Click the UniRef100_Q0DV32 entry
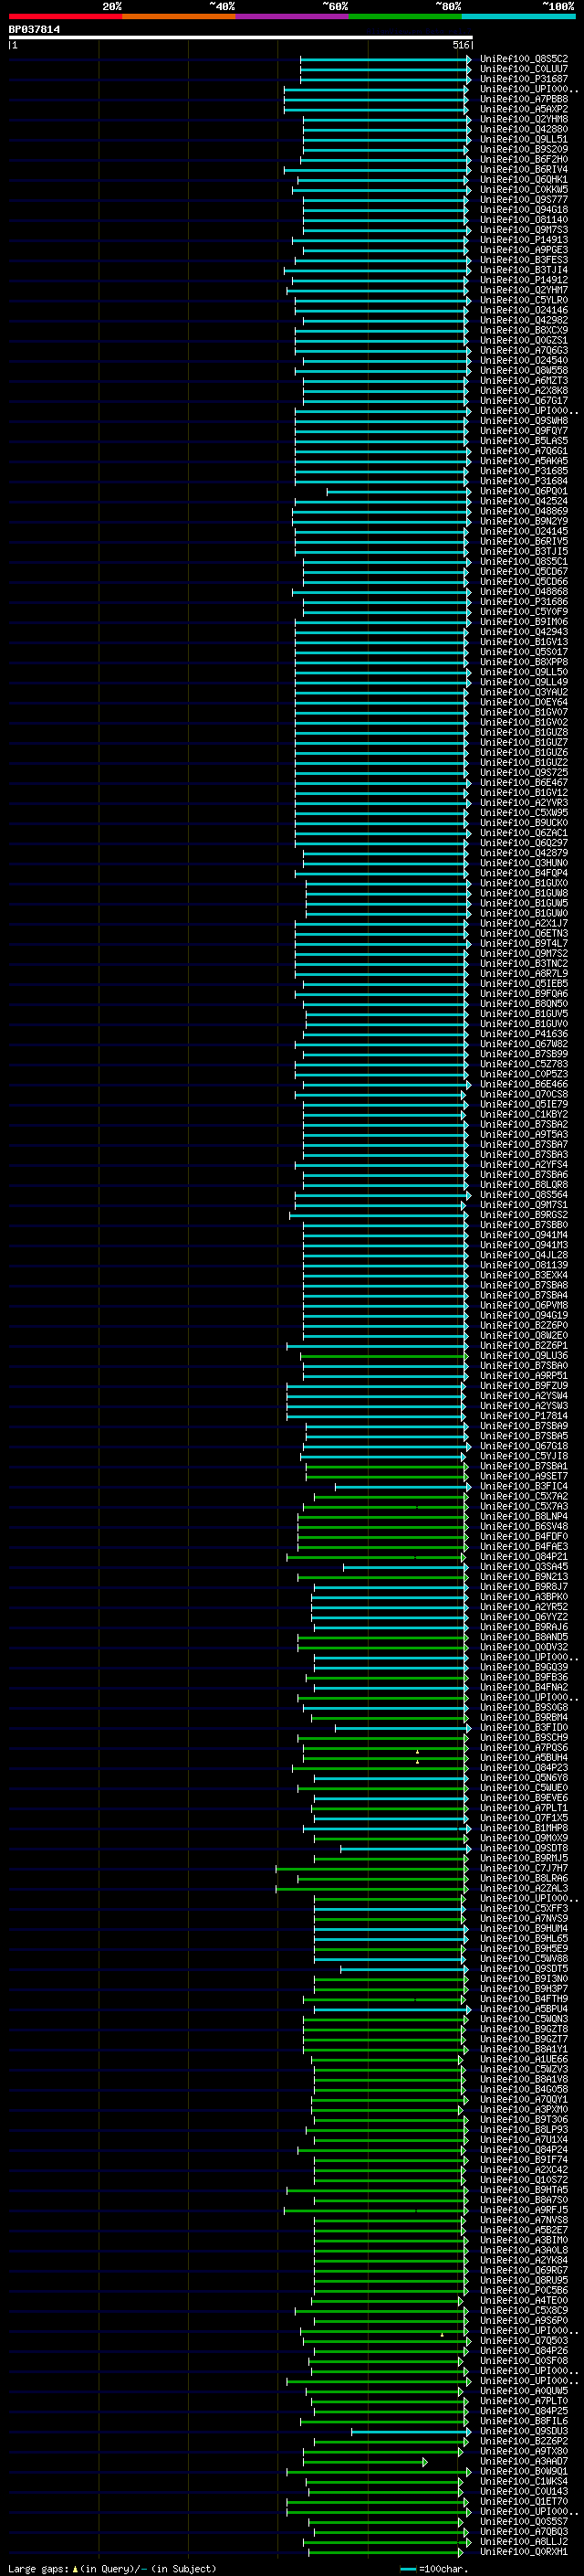 coord(523,1647)
